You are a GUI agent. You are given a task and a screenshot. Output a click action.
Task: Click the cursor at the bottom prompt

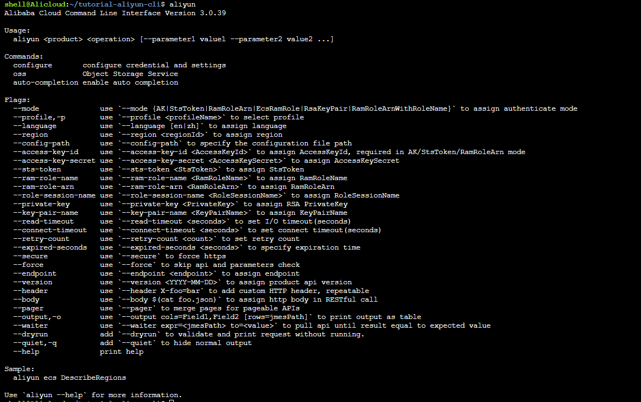tap(172, 400)
